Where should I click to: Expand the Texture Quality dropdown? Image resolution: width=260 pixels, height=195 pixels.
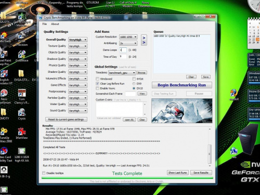click(x=77, y=46)
